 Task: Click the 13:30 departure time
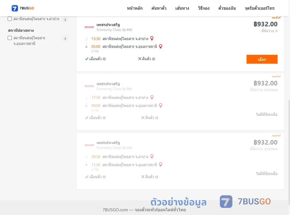tap(96, 39)
